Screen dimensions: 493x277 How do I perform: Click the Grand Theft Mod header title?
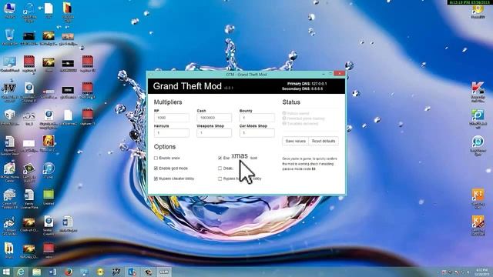pos(187,86)
